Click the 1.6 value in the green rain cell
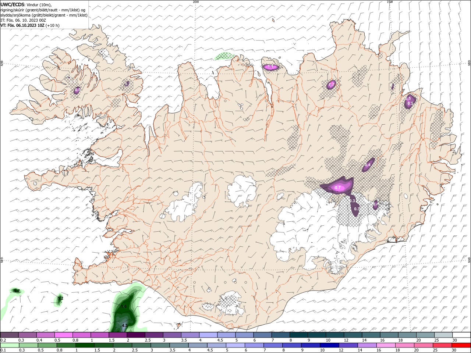Image resolution: width=471 pixels, height=353 pixels. (124, 306)
